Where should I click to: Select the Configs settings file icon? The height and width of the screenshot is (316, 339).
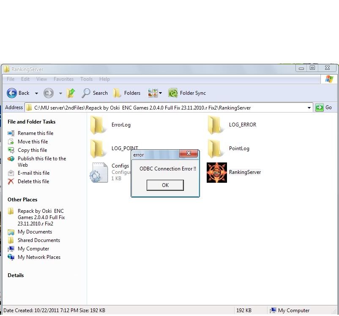(98, 173)
